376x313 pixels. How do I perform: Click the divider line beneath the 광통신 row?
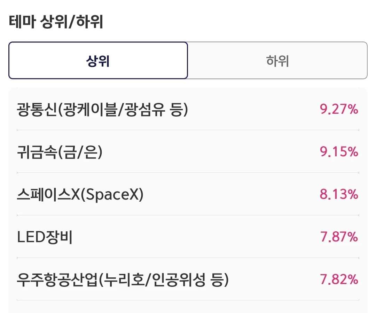tap(188, 130)
